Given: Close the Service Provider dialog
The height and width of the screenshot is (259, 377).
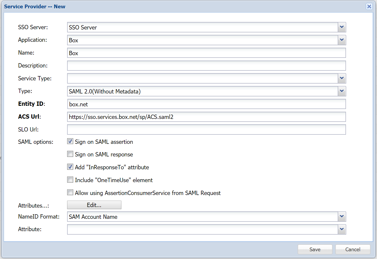Looking at the screenshot, I should point(369,6).
